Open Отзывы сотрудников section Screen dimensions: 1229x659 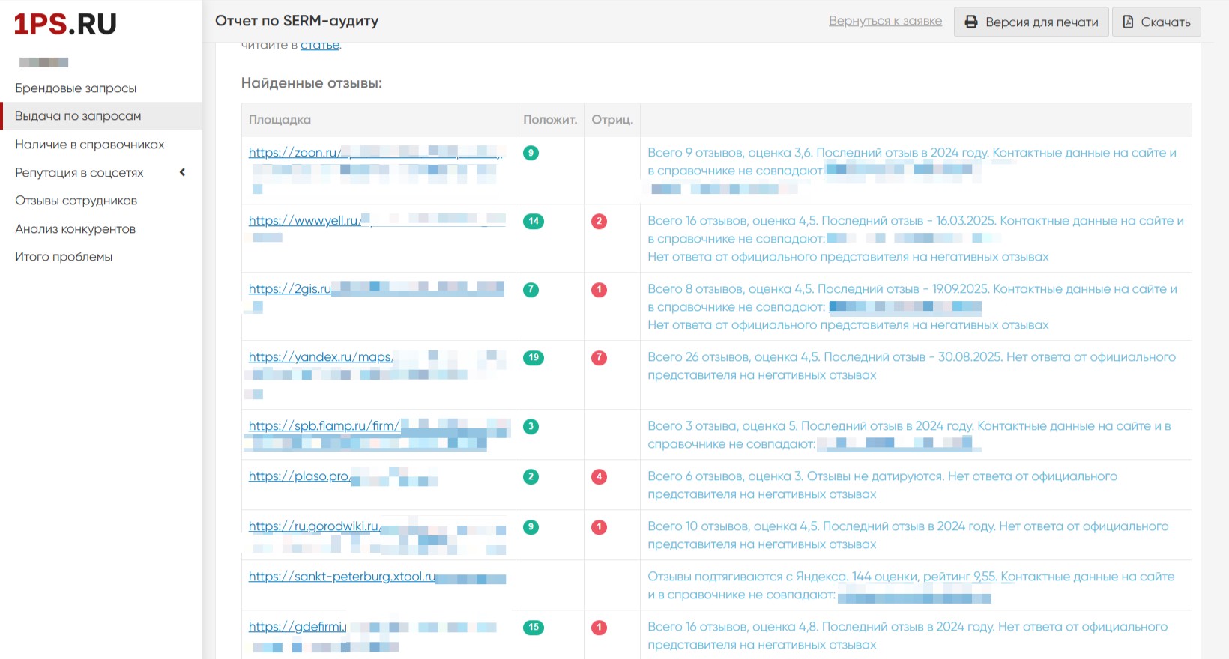click(76, 201)
